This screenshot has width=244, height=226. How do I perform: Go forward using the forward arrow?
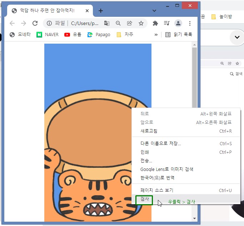click(x=24, y=23)
